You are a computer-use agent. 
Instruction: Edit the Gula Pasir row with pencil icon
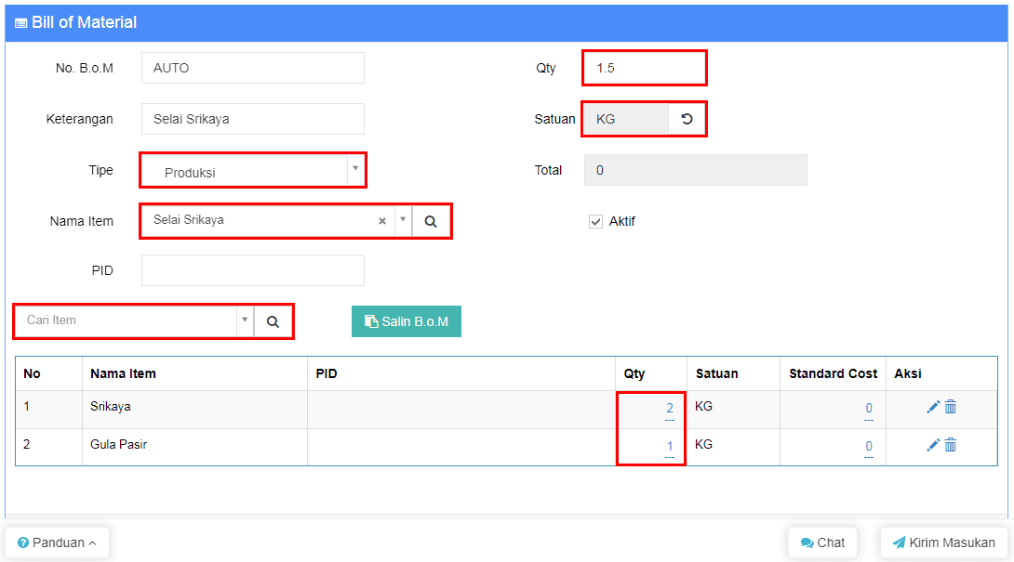pyautogui.click(x=932, y=445)
